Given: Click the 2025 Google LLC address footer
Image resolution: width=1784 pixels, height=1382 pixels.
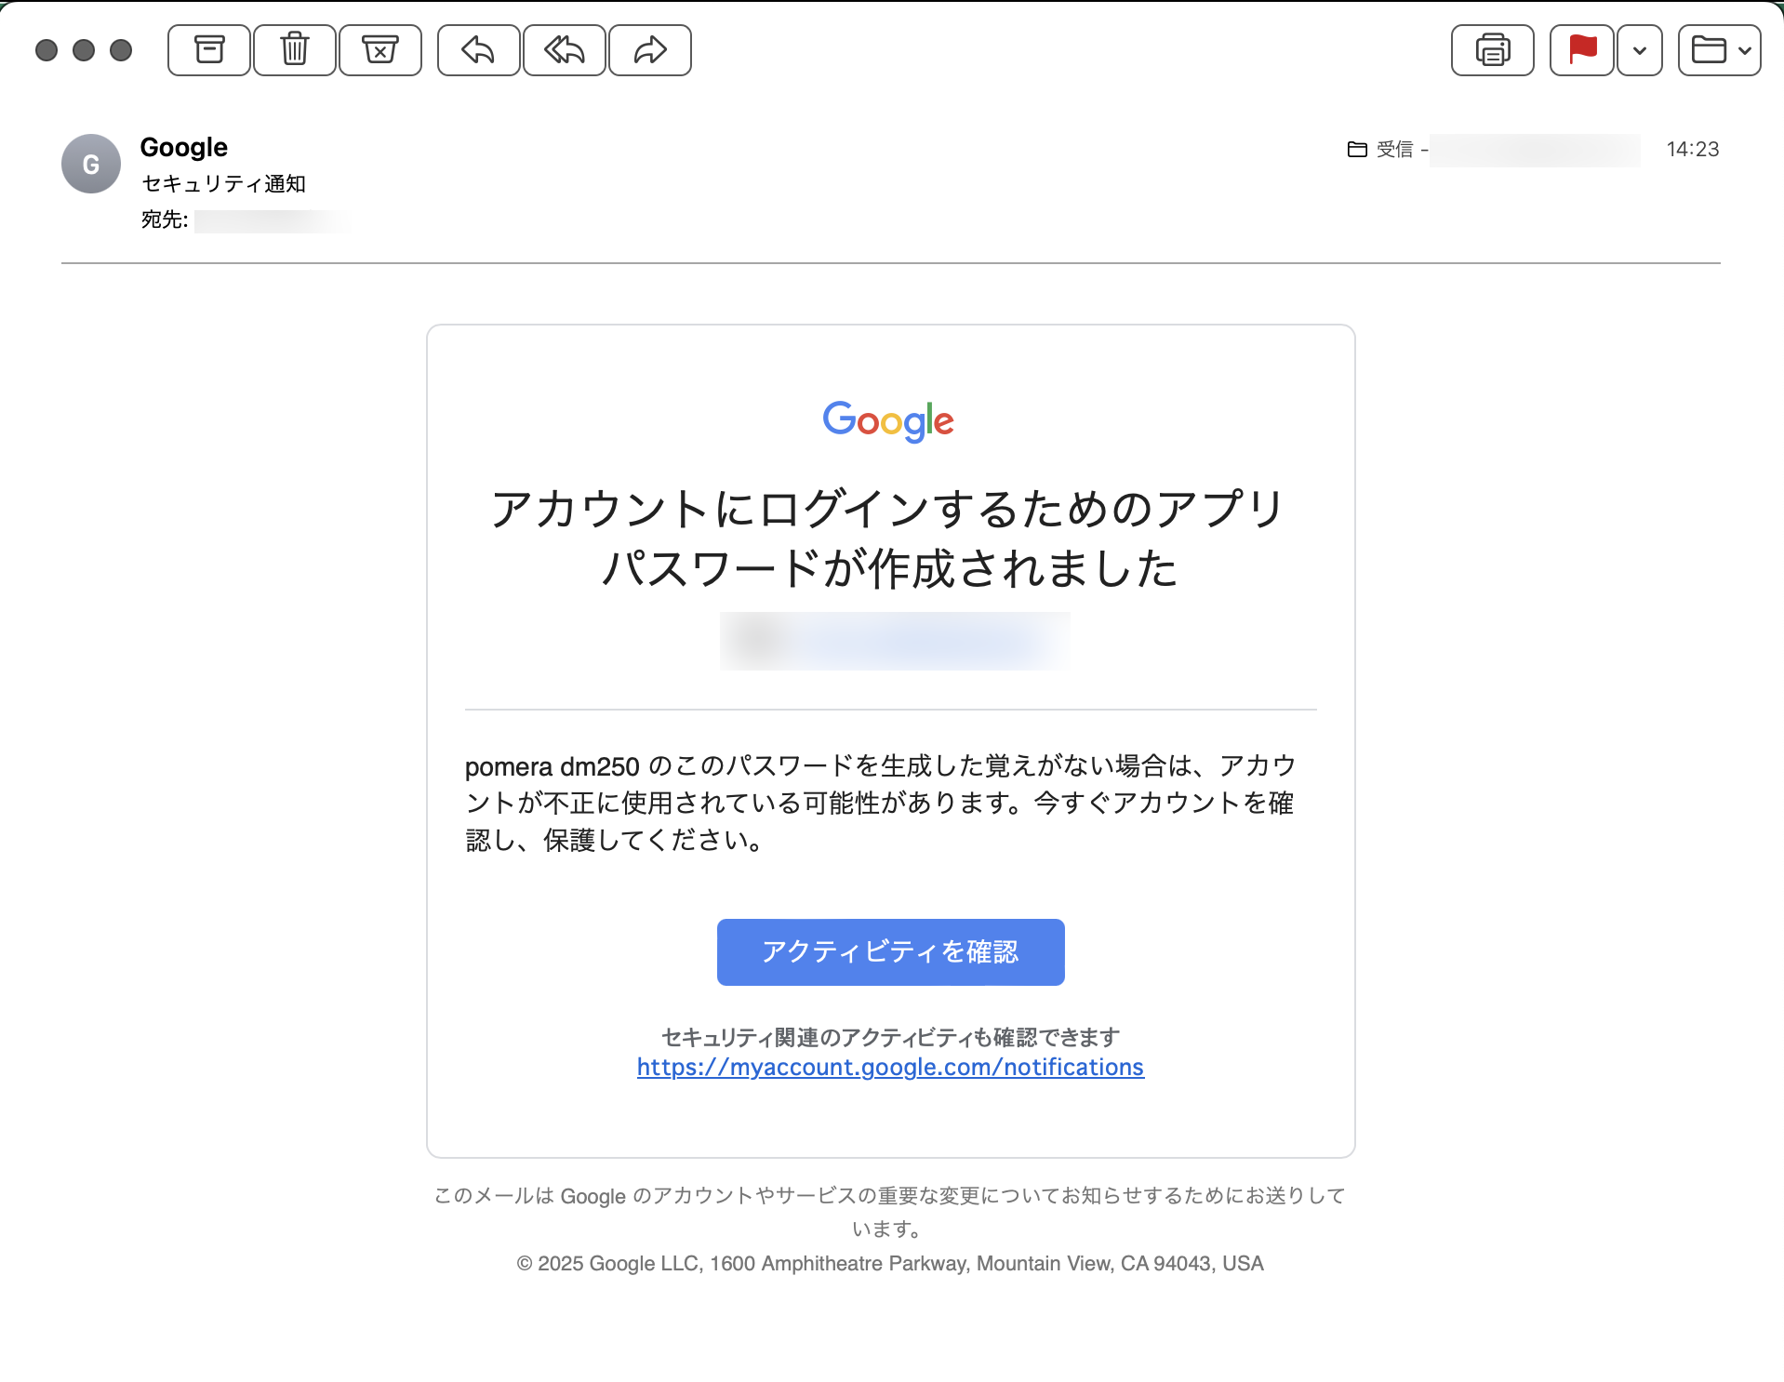Looking at the screenshot, I should (890, 1263).
